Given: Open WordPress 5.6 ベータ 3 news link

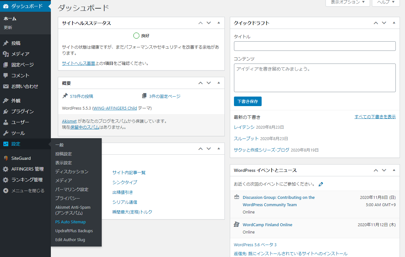Looking at the screenshot, I should [x=255, y=245].
